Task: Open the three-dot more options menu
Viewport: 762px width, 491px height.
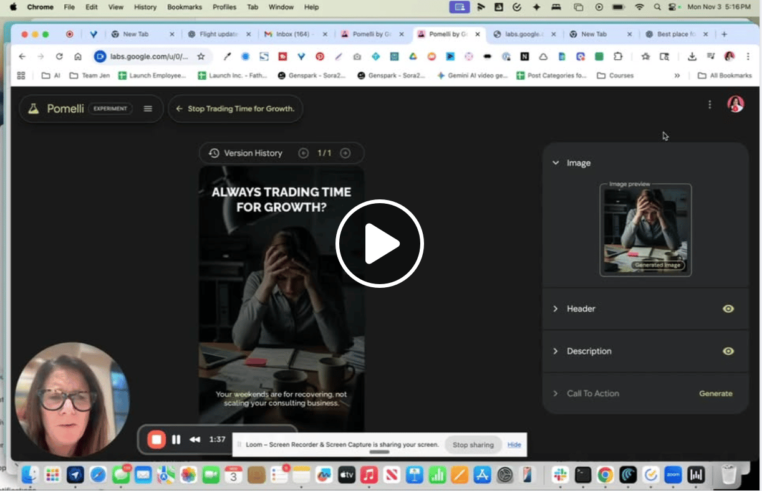Action: point(710,105)
